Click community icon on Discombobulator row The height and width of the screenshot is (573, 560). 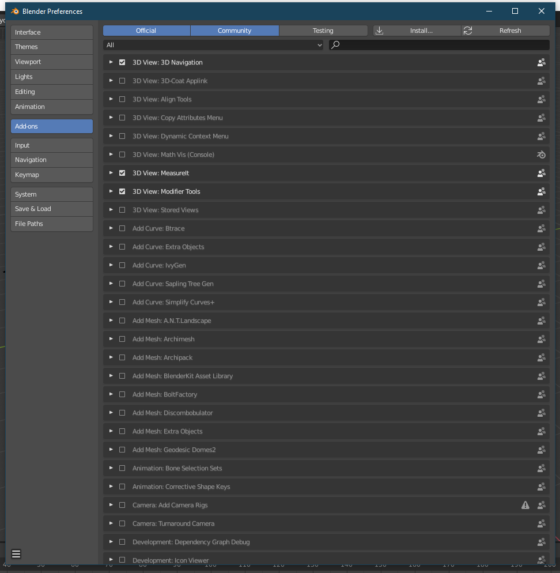pos(542,413)
